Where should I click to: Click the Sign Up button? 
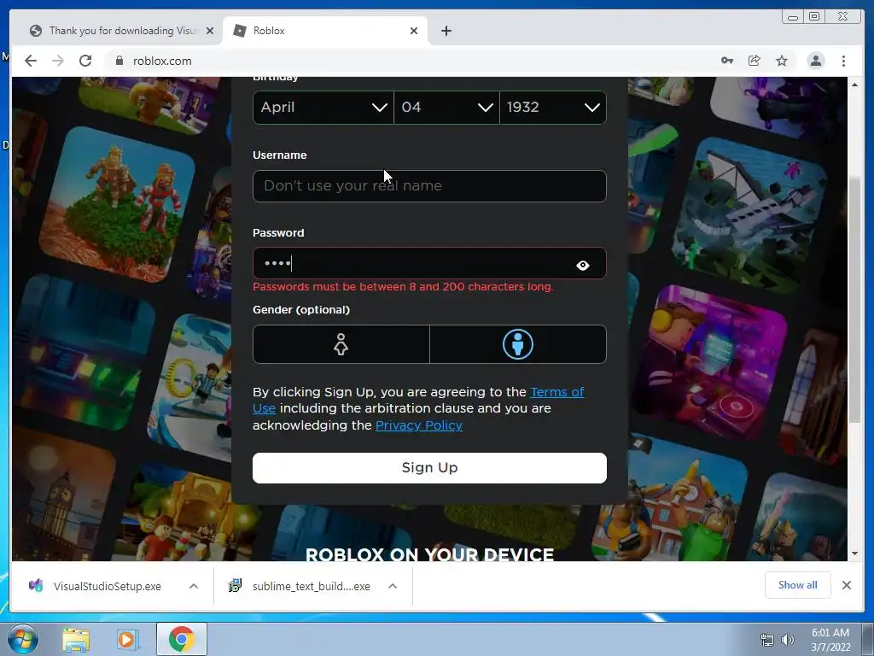pos(429,467)
